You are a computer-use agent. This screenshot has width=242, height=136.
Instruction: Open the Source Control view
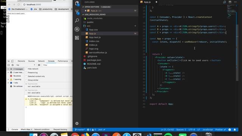77,12
